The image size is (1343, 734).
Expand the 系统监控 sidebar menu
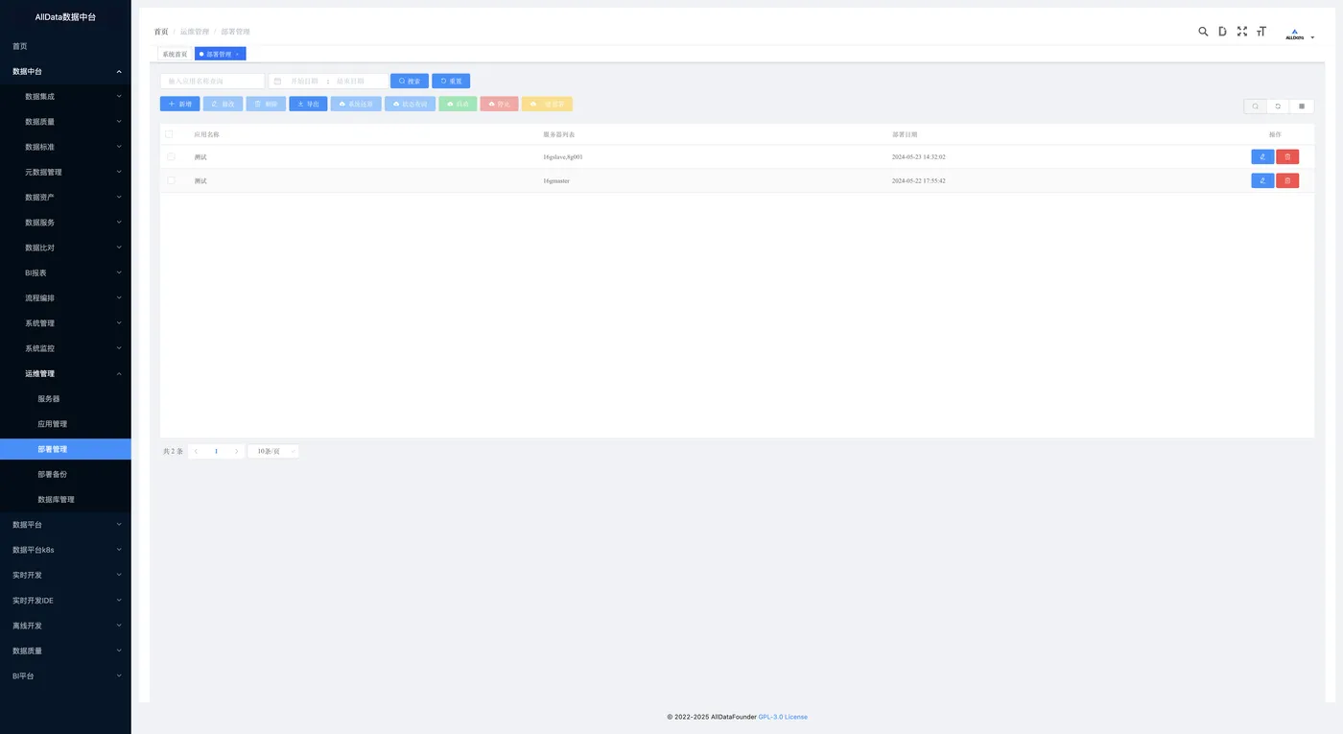(65, 348)
